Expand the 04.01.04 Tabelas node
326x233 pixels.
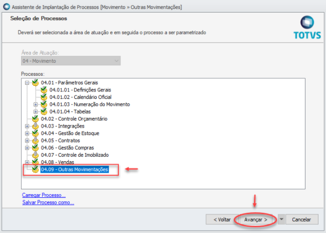(x=36, y=111)
